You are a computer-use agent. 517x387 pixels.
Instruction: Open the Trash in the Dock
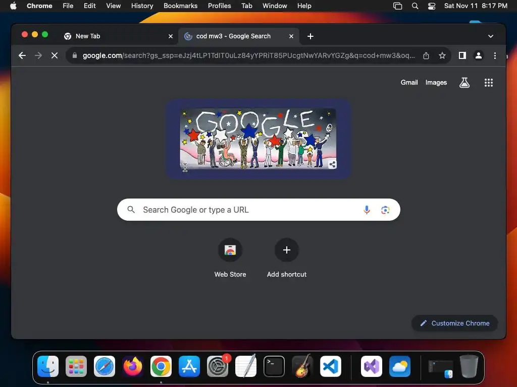[469, 366]
